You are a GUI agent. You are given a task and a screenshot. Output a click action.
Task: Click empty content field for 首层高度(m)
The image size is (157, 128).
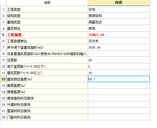(119, 85)
